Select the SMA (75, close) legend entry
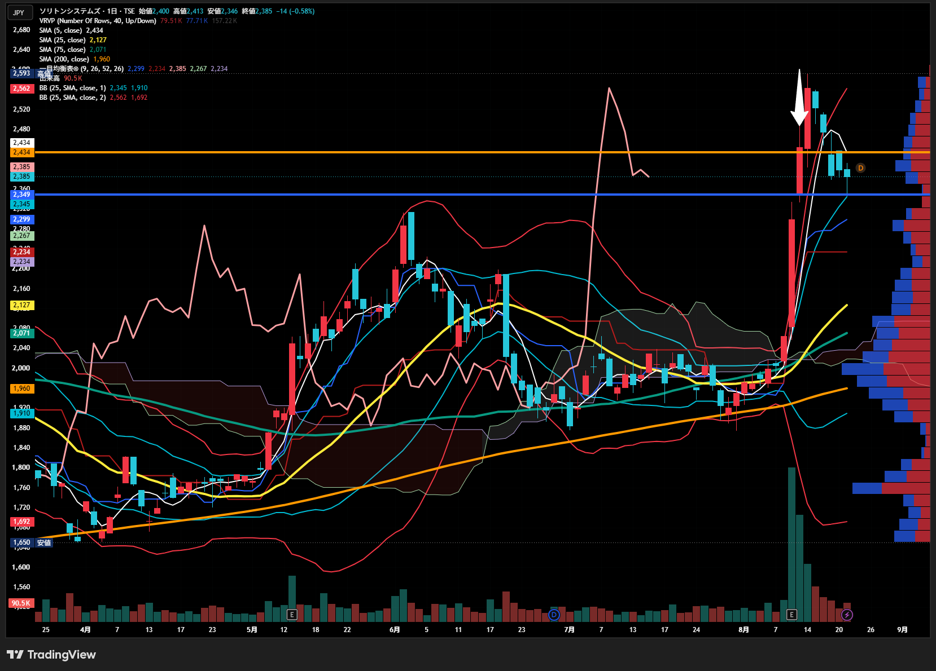This screenshot has height=671, width=936. point(63,50)
